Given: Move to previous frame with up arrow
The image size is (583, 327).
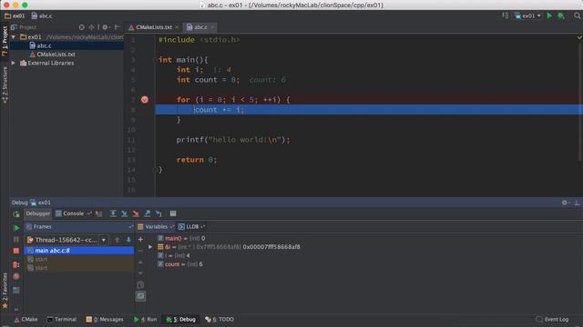Looking at the screenshot, I should [118, 240].
